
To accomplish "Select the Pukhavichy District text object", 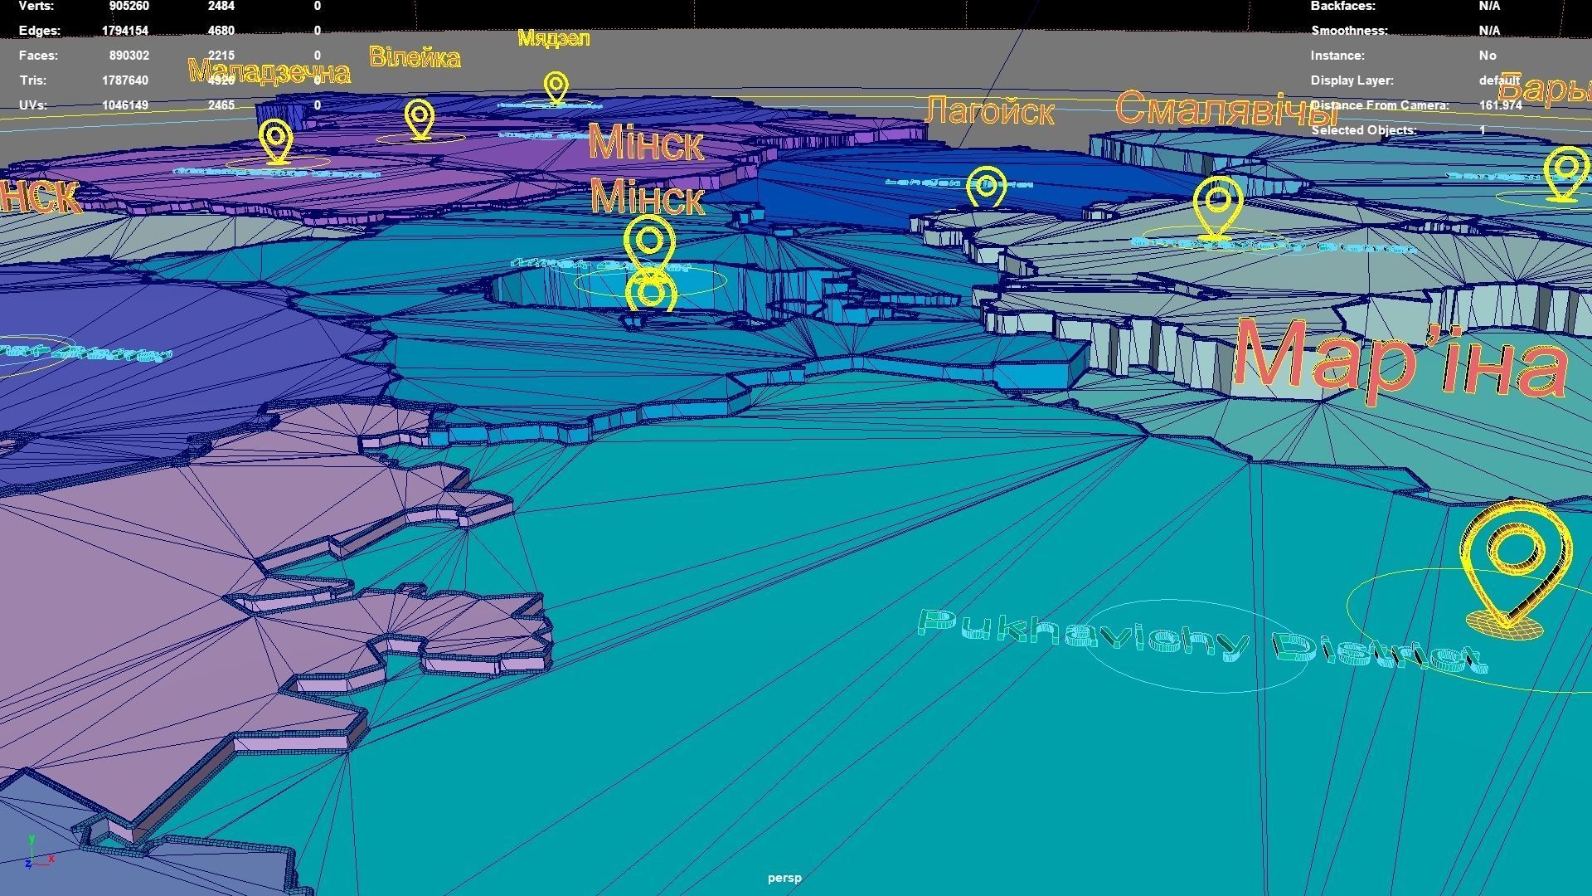I will click(1201, 640).
